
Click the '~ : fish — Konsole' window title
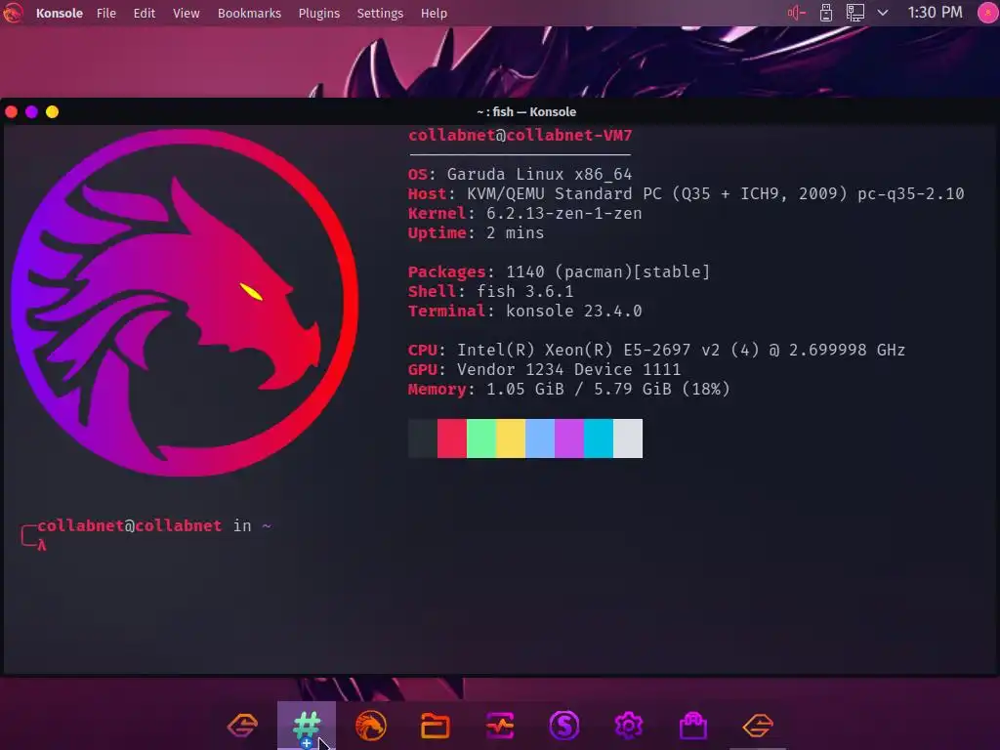pos(526,111)
